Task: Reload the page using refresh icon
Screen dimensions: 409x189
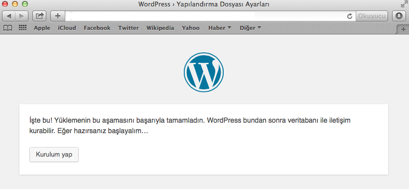Action: [x=350, y=16]
